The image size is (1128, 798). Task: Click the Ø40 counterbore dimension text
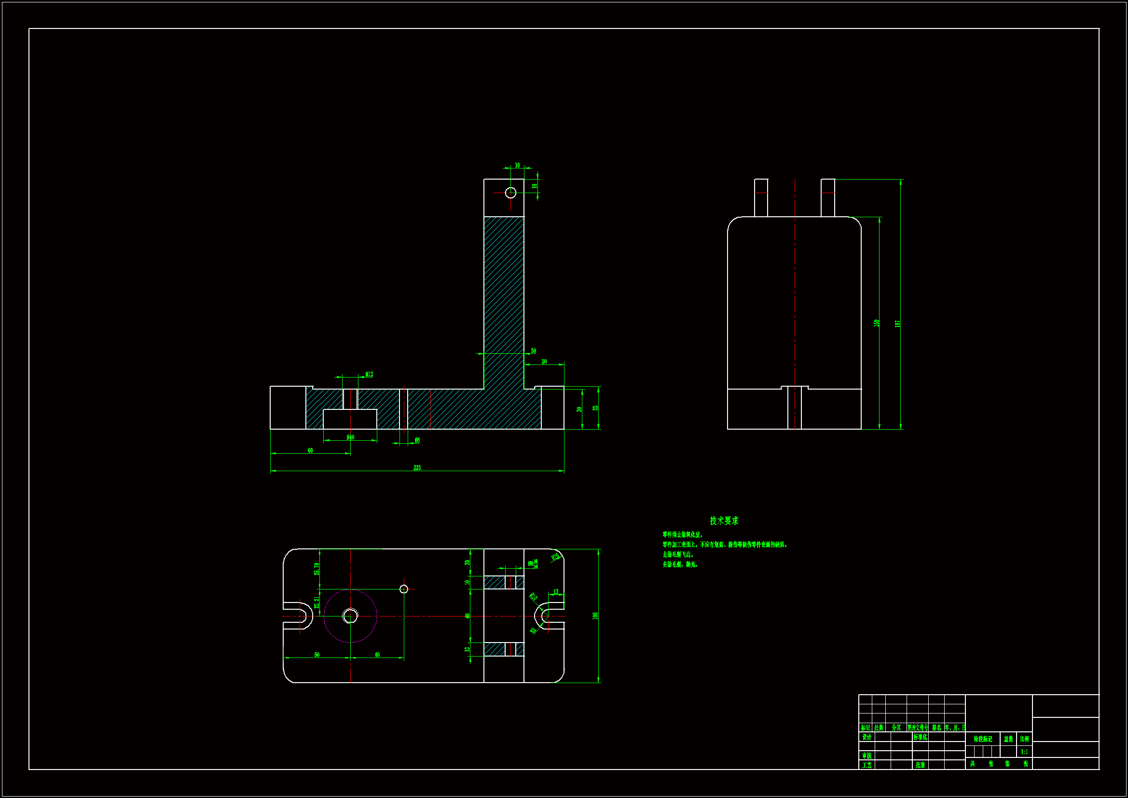(350, 437)
